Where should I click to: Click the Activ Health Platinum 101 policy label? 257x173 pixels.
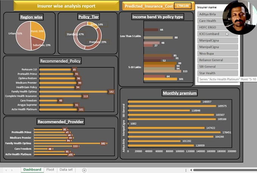(81, 109)
